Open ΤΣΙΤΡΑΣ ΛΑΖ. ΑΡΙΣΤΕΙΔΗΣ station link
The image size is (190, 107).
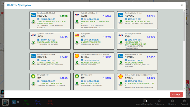pos(50,83)
